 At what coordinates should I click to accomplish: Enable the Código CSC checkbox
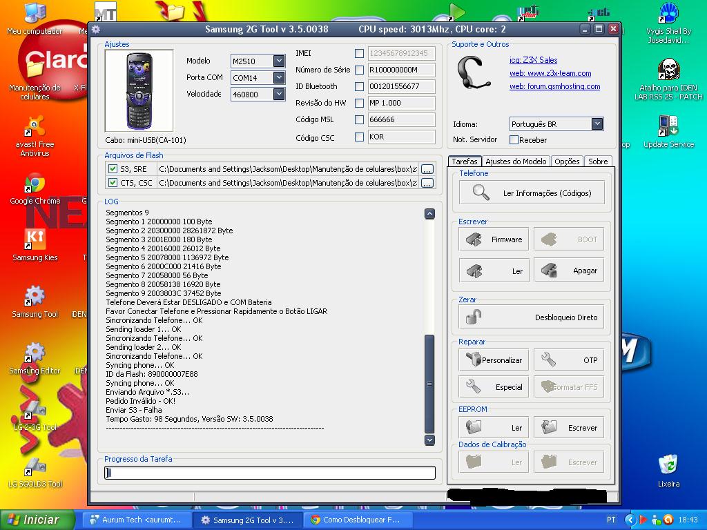coord(359,137)
